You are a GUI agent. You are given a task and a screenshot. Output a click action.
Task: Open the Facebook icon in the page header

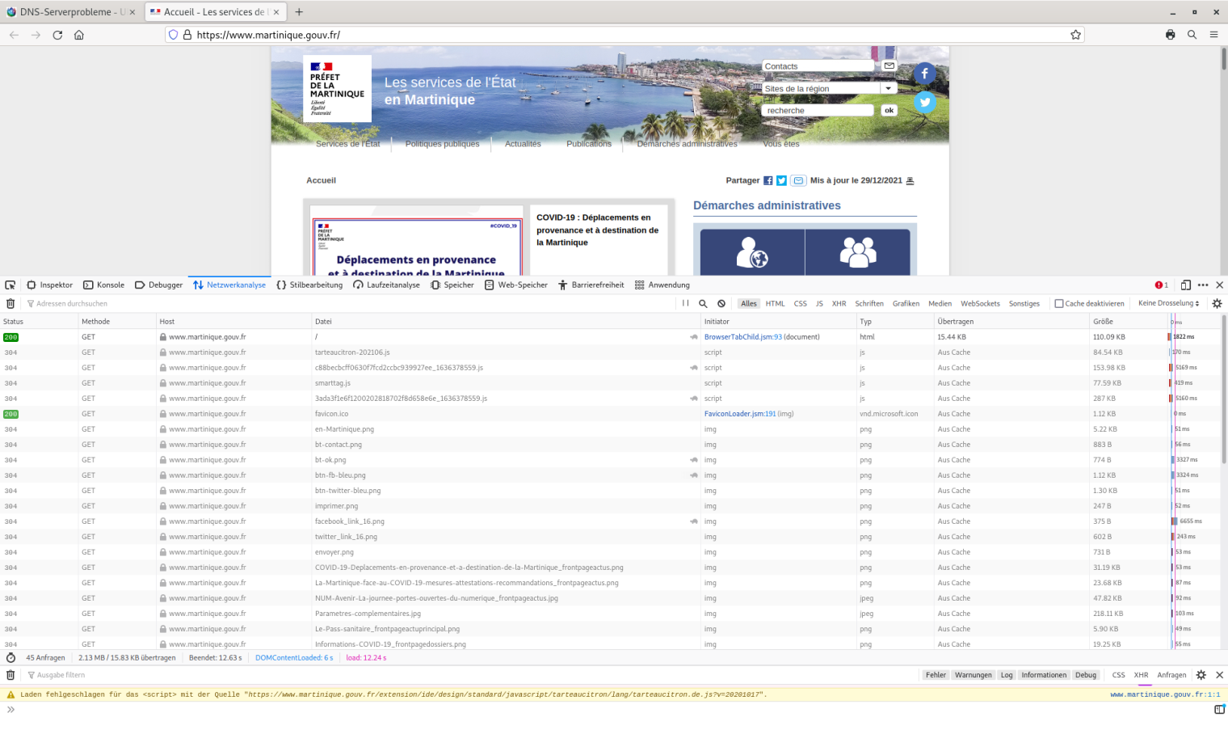pos(925,74)
